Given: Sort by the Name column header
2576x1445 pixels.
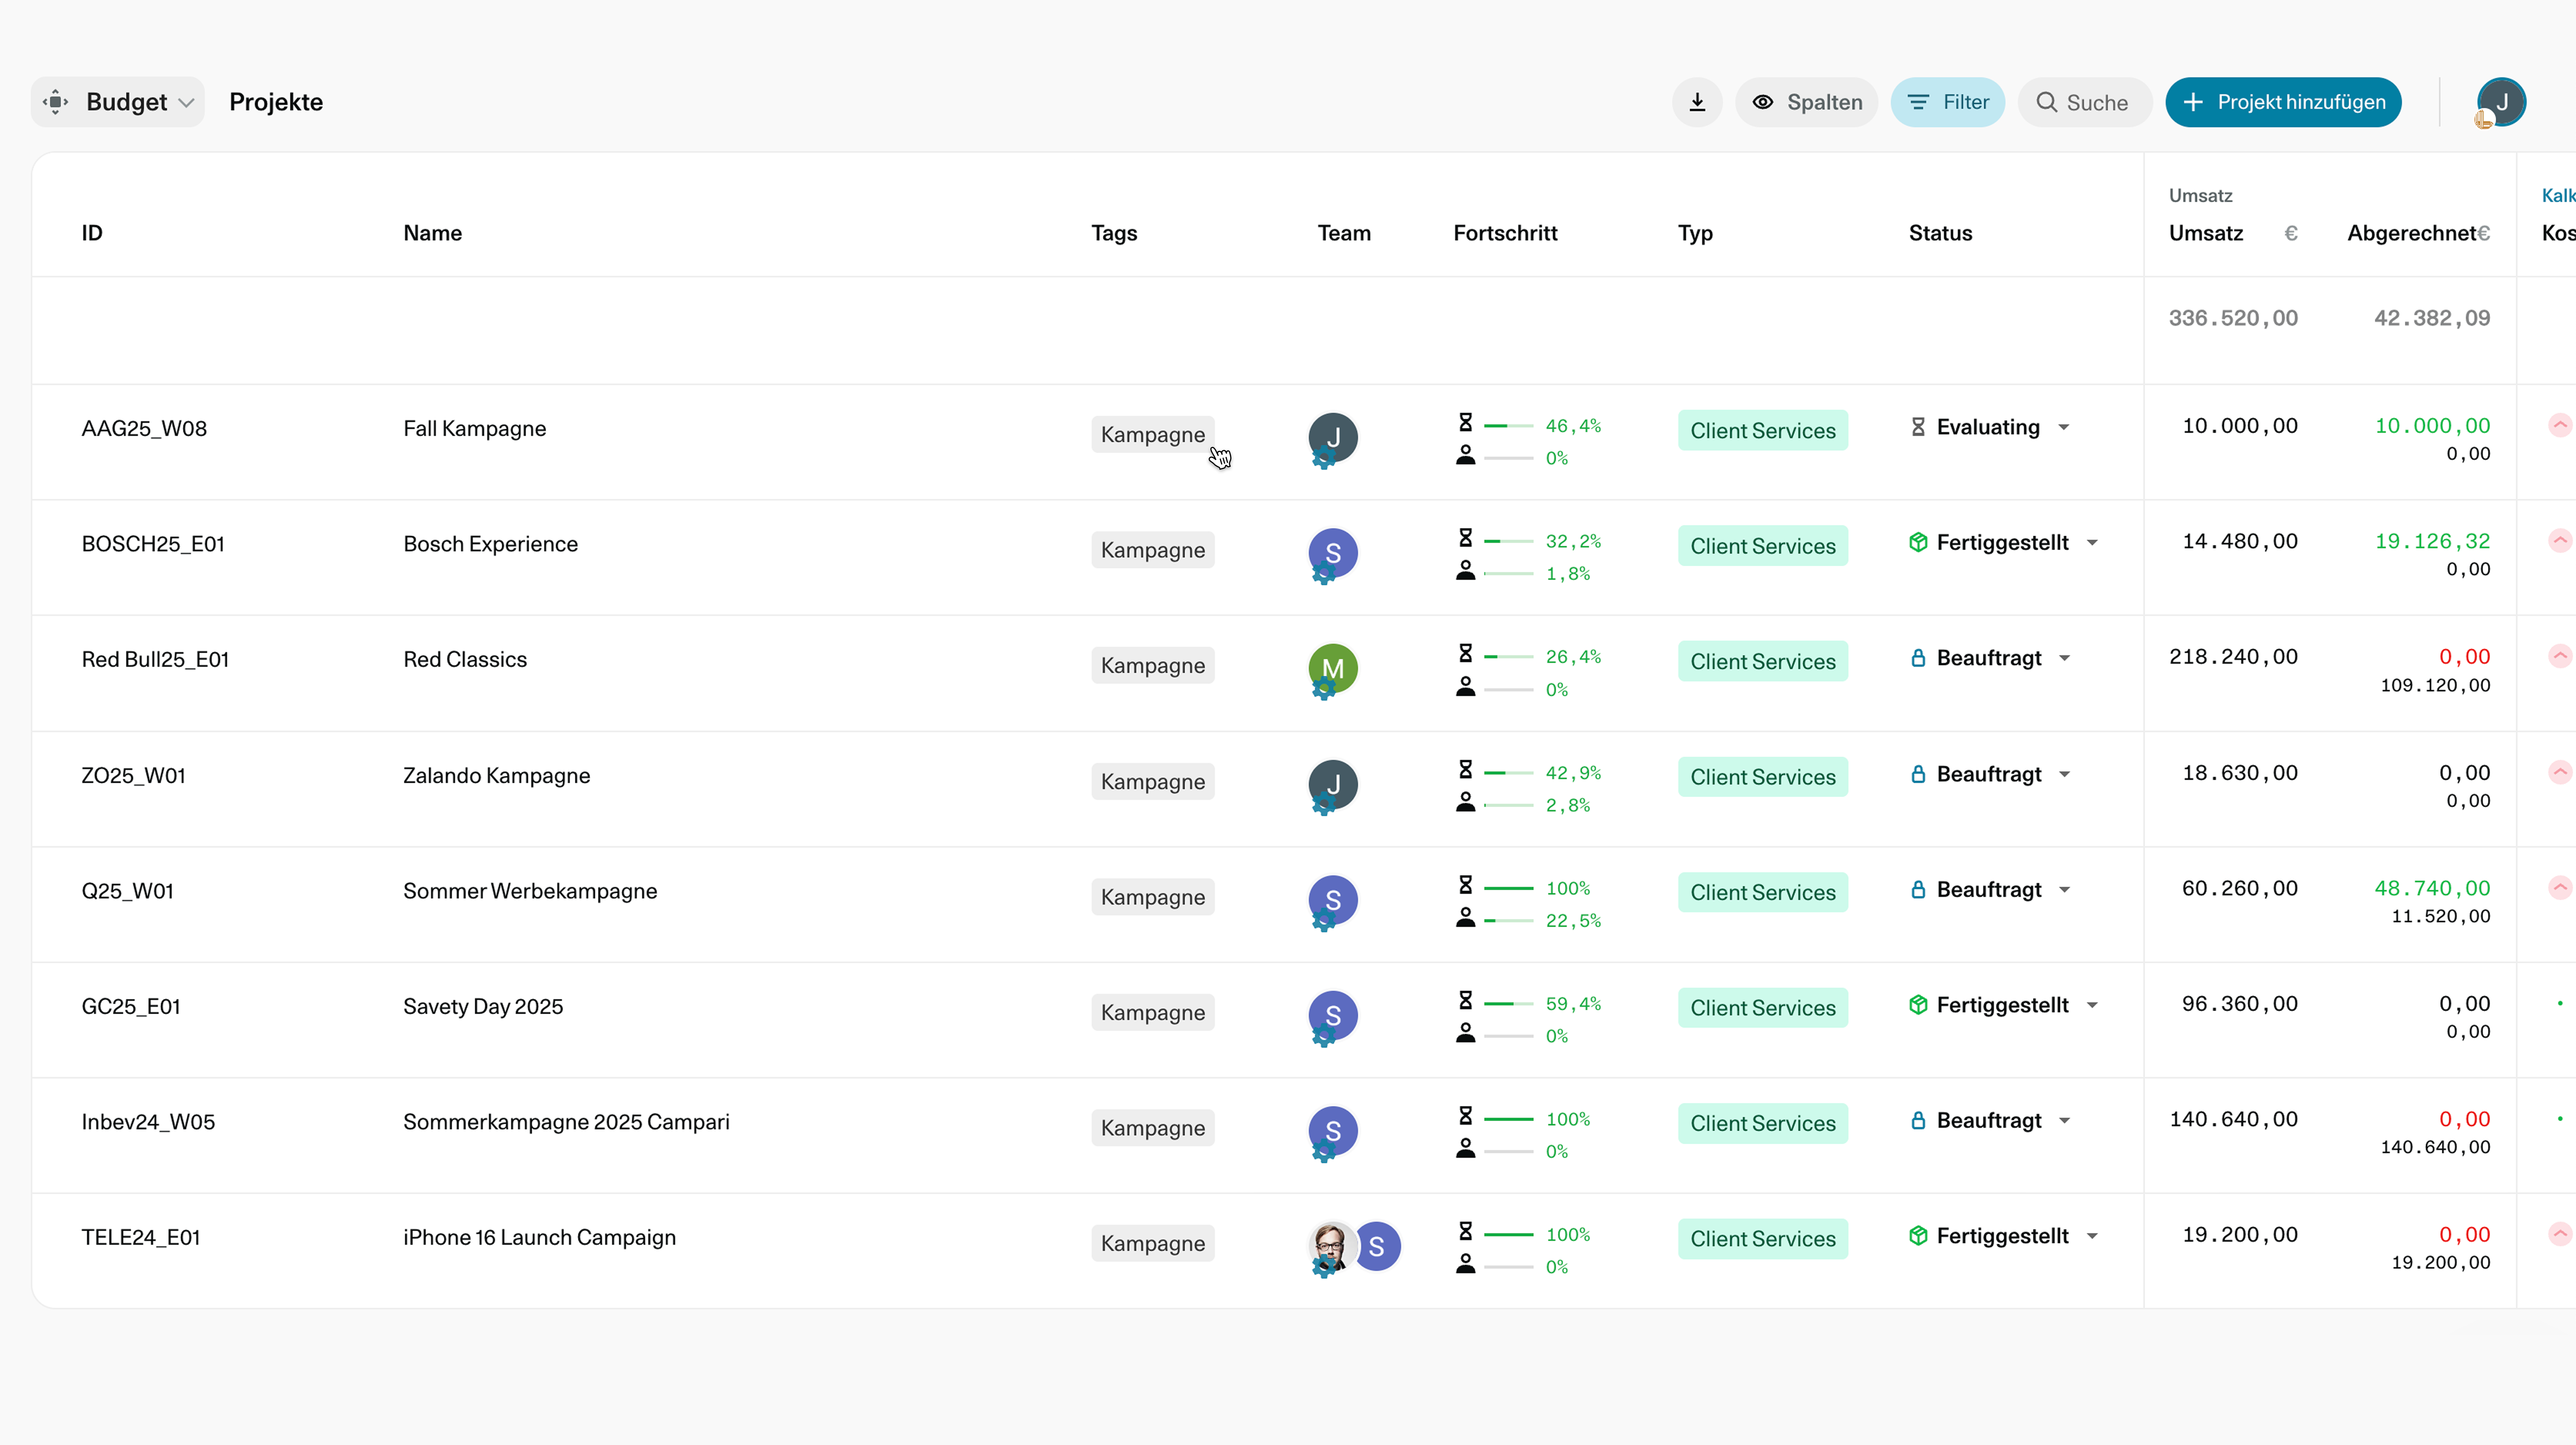Looking at the screenshot, I should [432, 233].
